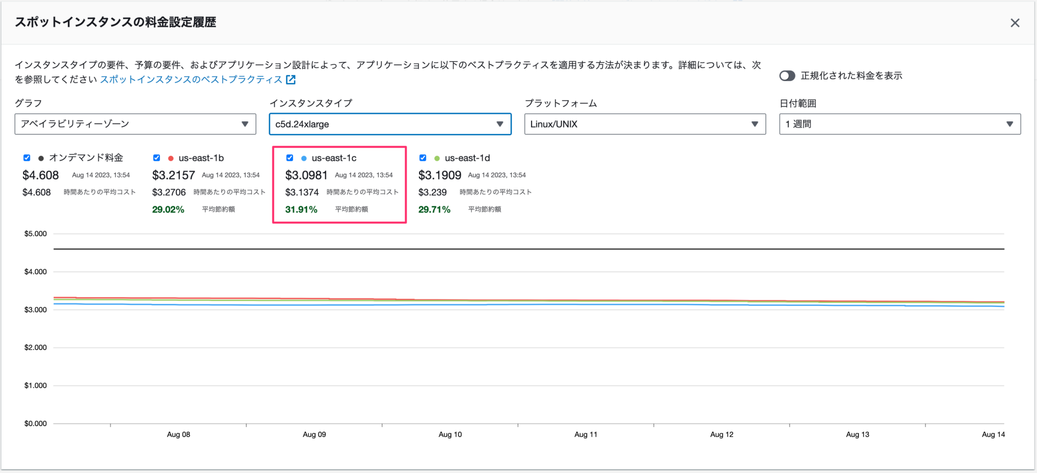Open the 日付範囲 dropdown showing 1週間
The height and width of the screenshot is (473, 1037).
[x=899, y=124]
